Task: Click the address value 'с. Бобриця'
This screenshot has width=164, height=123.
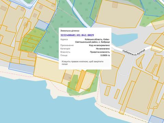Action: [x=105, y=42]
